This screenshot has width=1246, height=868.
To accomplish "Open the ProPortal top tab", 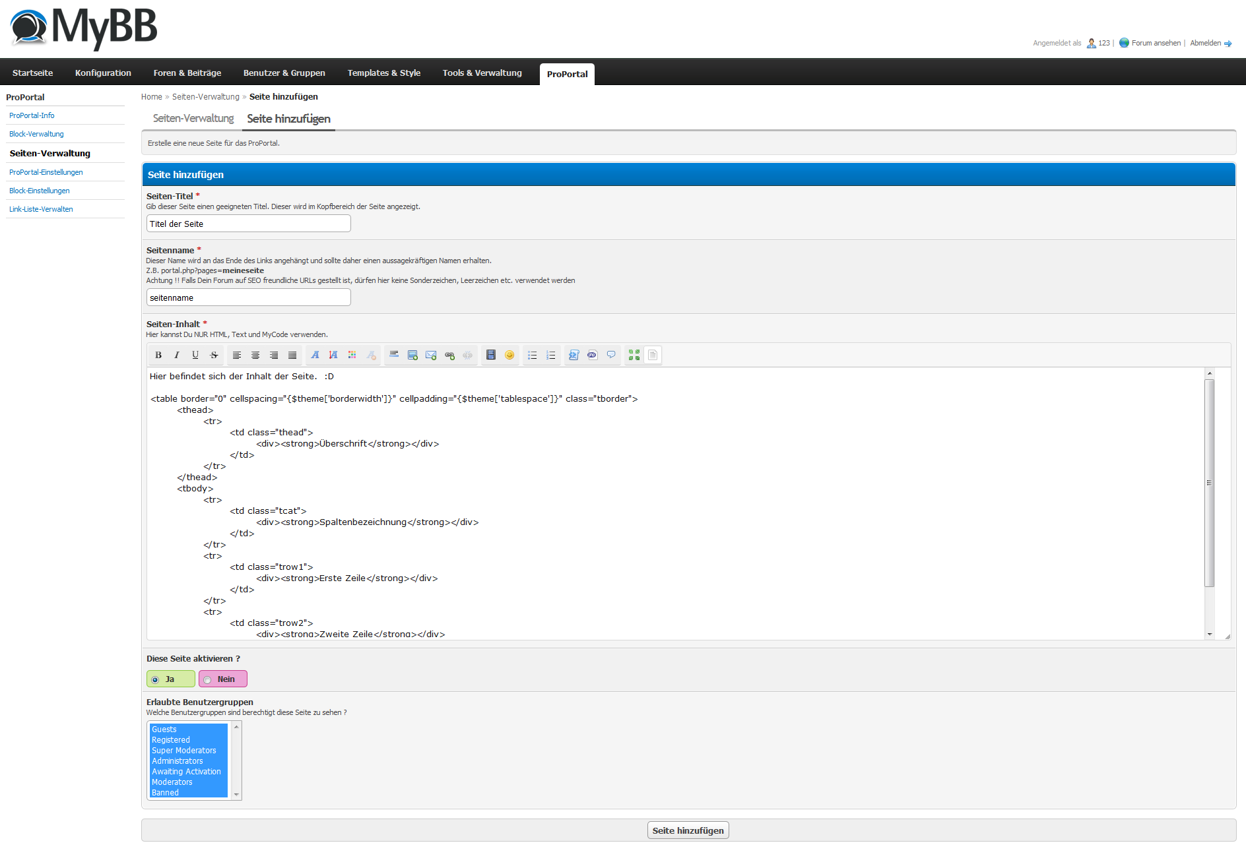I will [x=567, y=74].
